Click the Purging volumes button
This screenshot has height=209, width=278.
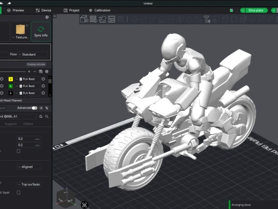point(36,64)
